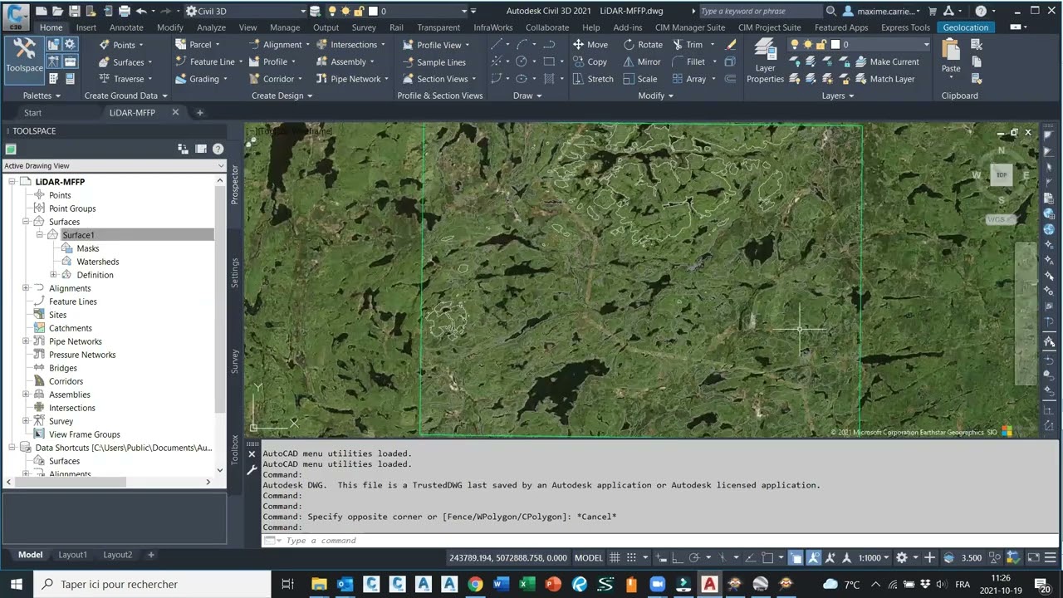Click the Save icon in quick access toolbar
Screen dimensions: 1063x598
point(74,12)
